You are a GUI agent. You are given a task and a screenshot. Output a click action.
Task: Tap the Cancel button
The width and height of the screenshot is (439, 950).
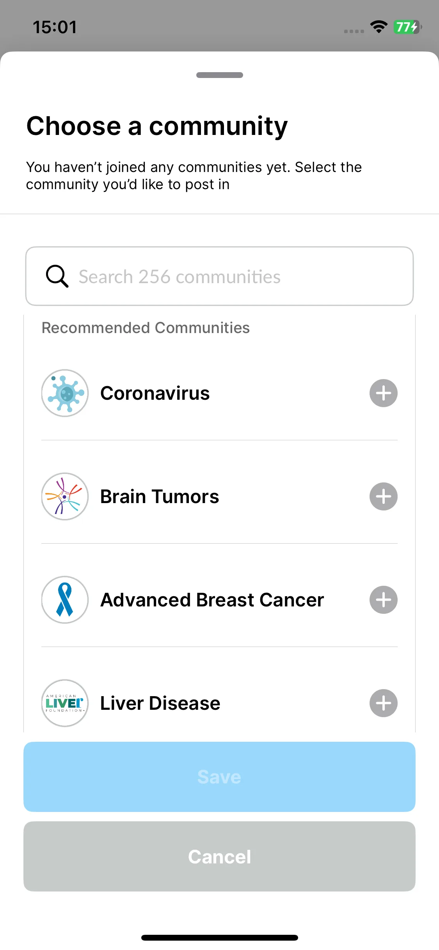coord(219,856)
